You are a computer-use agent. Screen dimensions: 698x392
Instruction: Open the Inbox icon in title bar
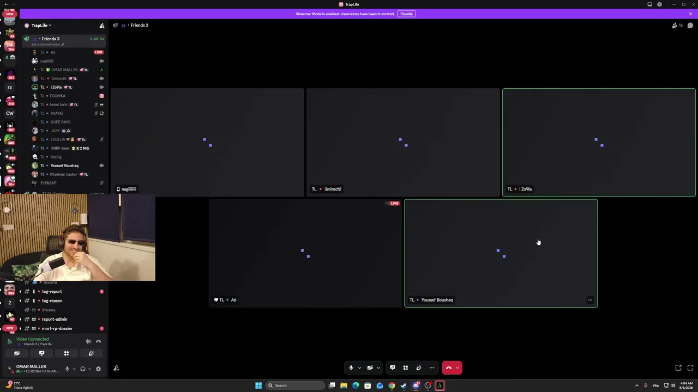[x=649, y=4]
